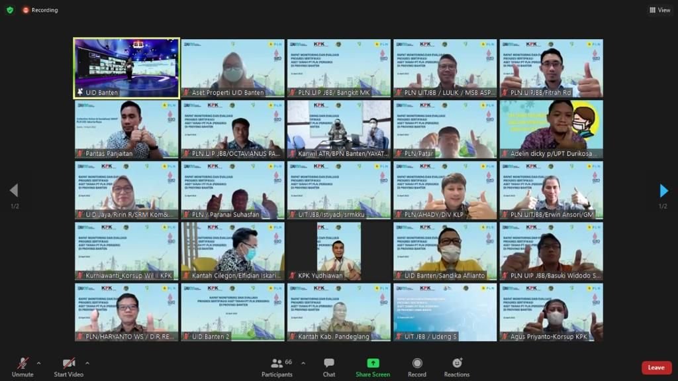Select the KPK Yudhiawan video tile
678x381 pixels.
[x=338, y=251]
